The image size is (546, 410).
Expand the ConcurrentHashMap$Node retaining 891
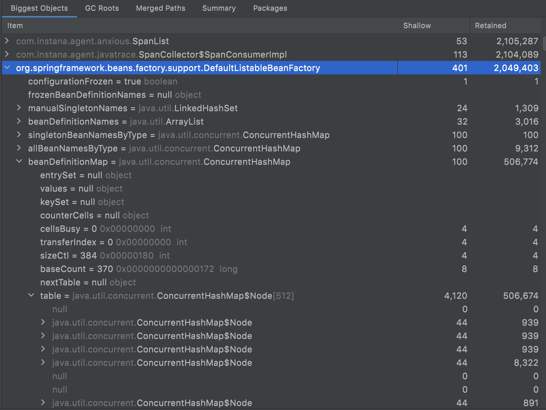click(43, 403)
